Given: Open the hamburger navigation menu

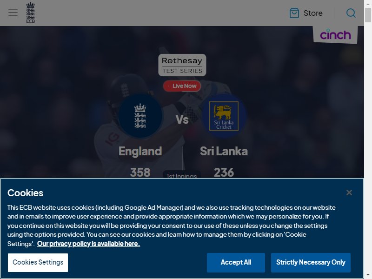Looking at the screenshot, I should click(13, 13).
